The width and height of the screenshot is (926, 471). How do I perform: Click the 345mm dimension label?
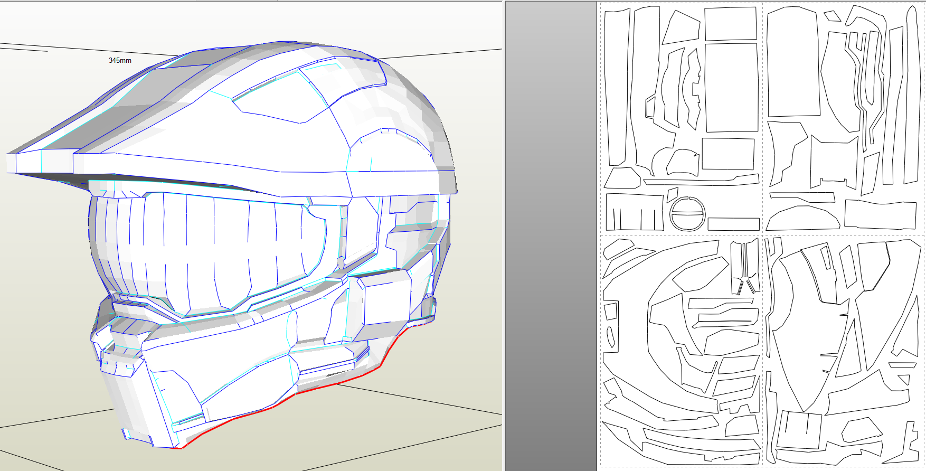coord(120,61)
